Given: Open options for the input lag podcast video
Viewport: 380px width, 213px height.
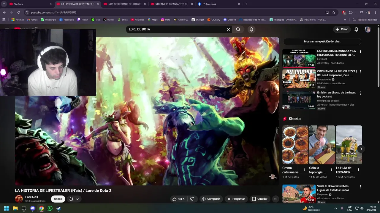Looking at the screenshot, I should 360,93.
